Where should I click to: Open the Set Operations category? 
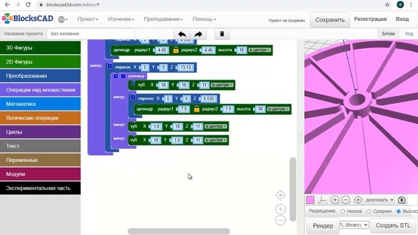[40, 90]
